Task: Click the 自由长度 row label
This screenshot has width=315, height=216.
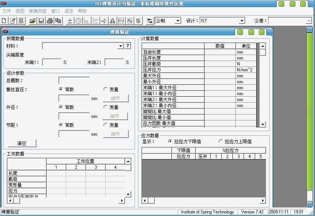Action: (152, 52)
